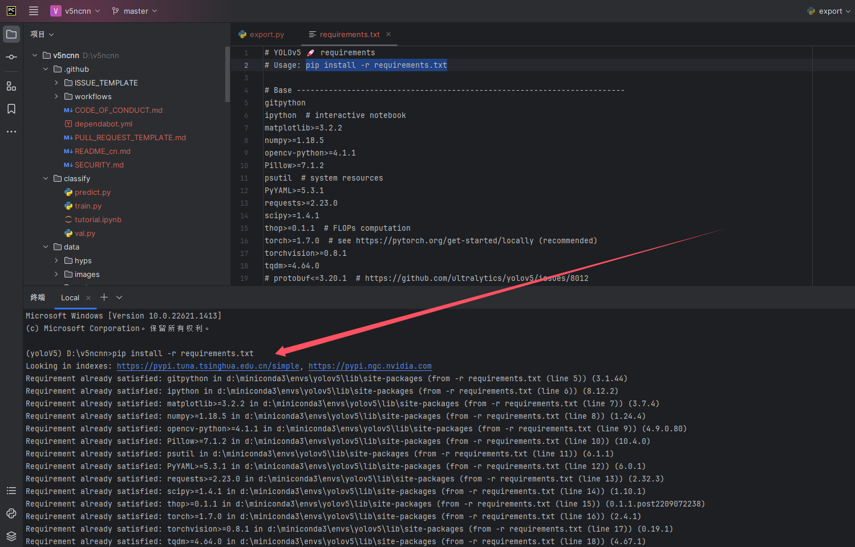Open the Services tool window icon
The width and height of the screenshot is (855, 547).
[x=11, y=536]
